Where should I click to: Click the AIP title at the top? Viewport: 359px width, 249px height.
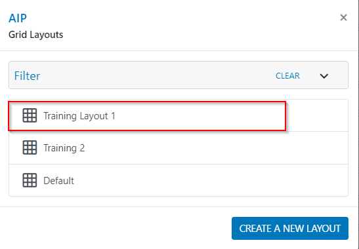coord(18,18)
